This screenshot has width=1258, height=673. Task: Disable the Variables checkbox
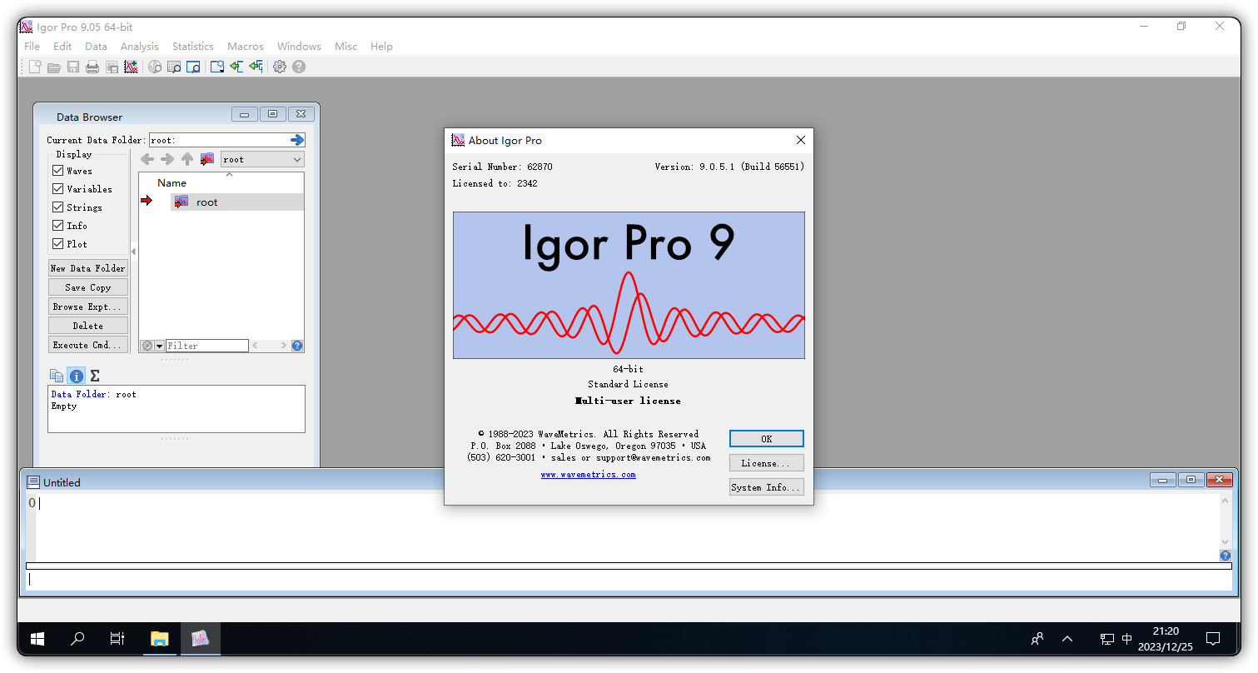coord(57,188)
